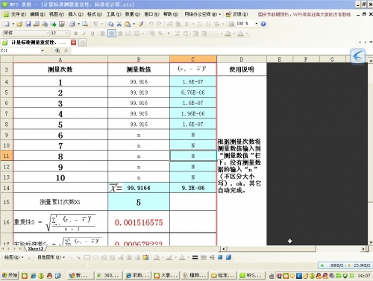Save the workbook with the floppy icon
Screen dimensions: 373x281
28,24
